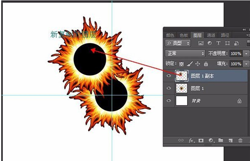Select 图层 tab

(x=197, y=35)
